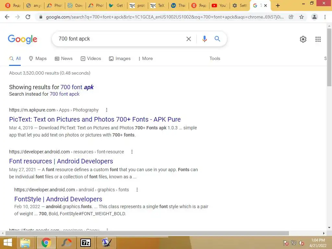Viewport: 332px width, 249px height.
Task: Open the Chrome profile avatar icon
Action: (314, 17)
